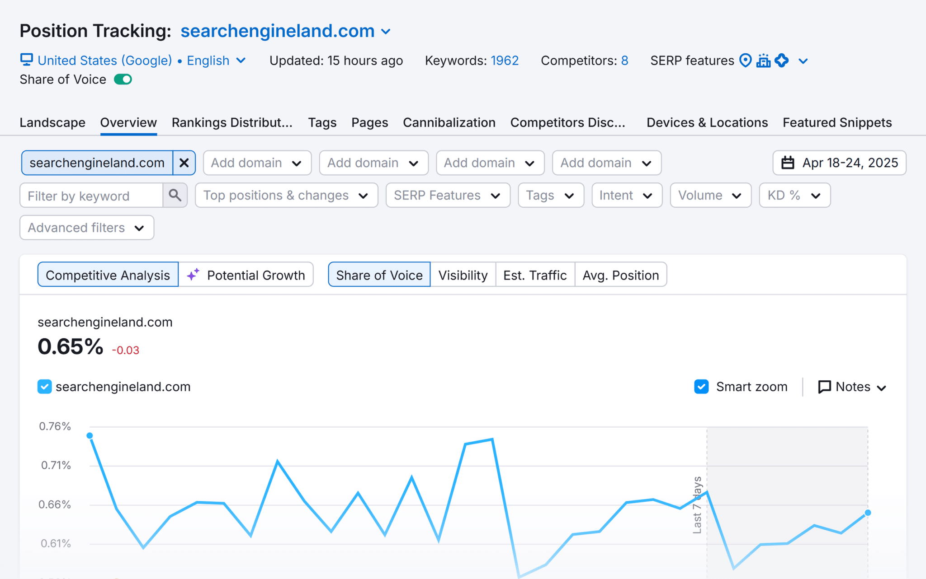Click the desktop device icon beside United States
Screen dimensions: 926x579
27,60
